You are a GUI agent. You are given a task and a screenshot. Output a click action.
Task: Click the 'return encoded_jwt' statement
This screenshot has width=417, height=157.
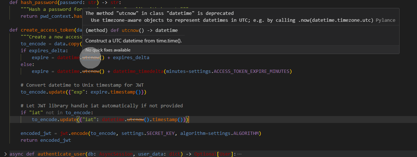45,140
